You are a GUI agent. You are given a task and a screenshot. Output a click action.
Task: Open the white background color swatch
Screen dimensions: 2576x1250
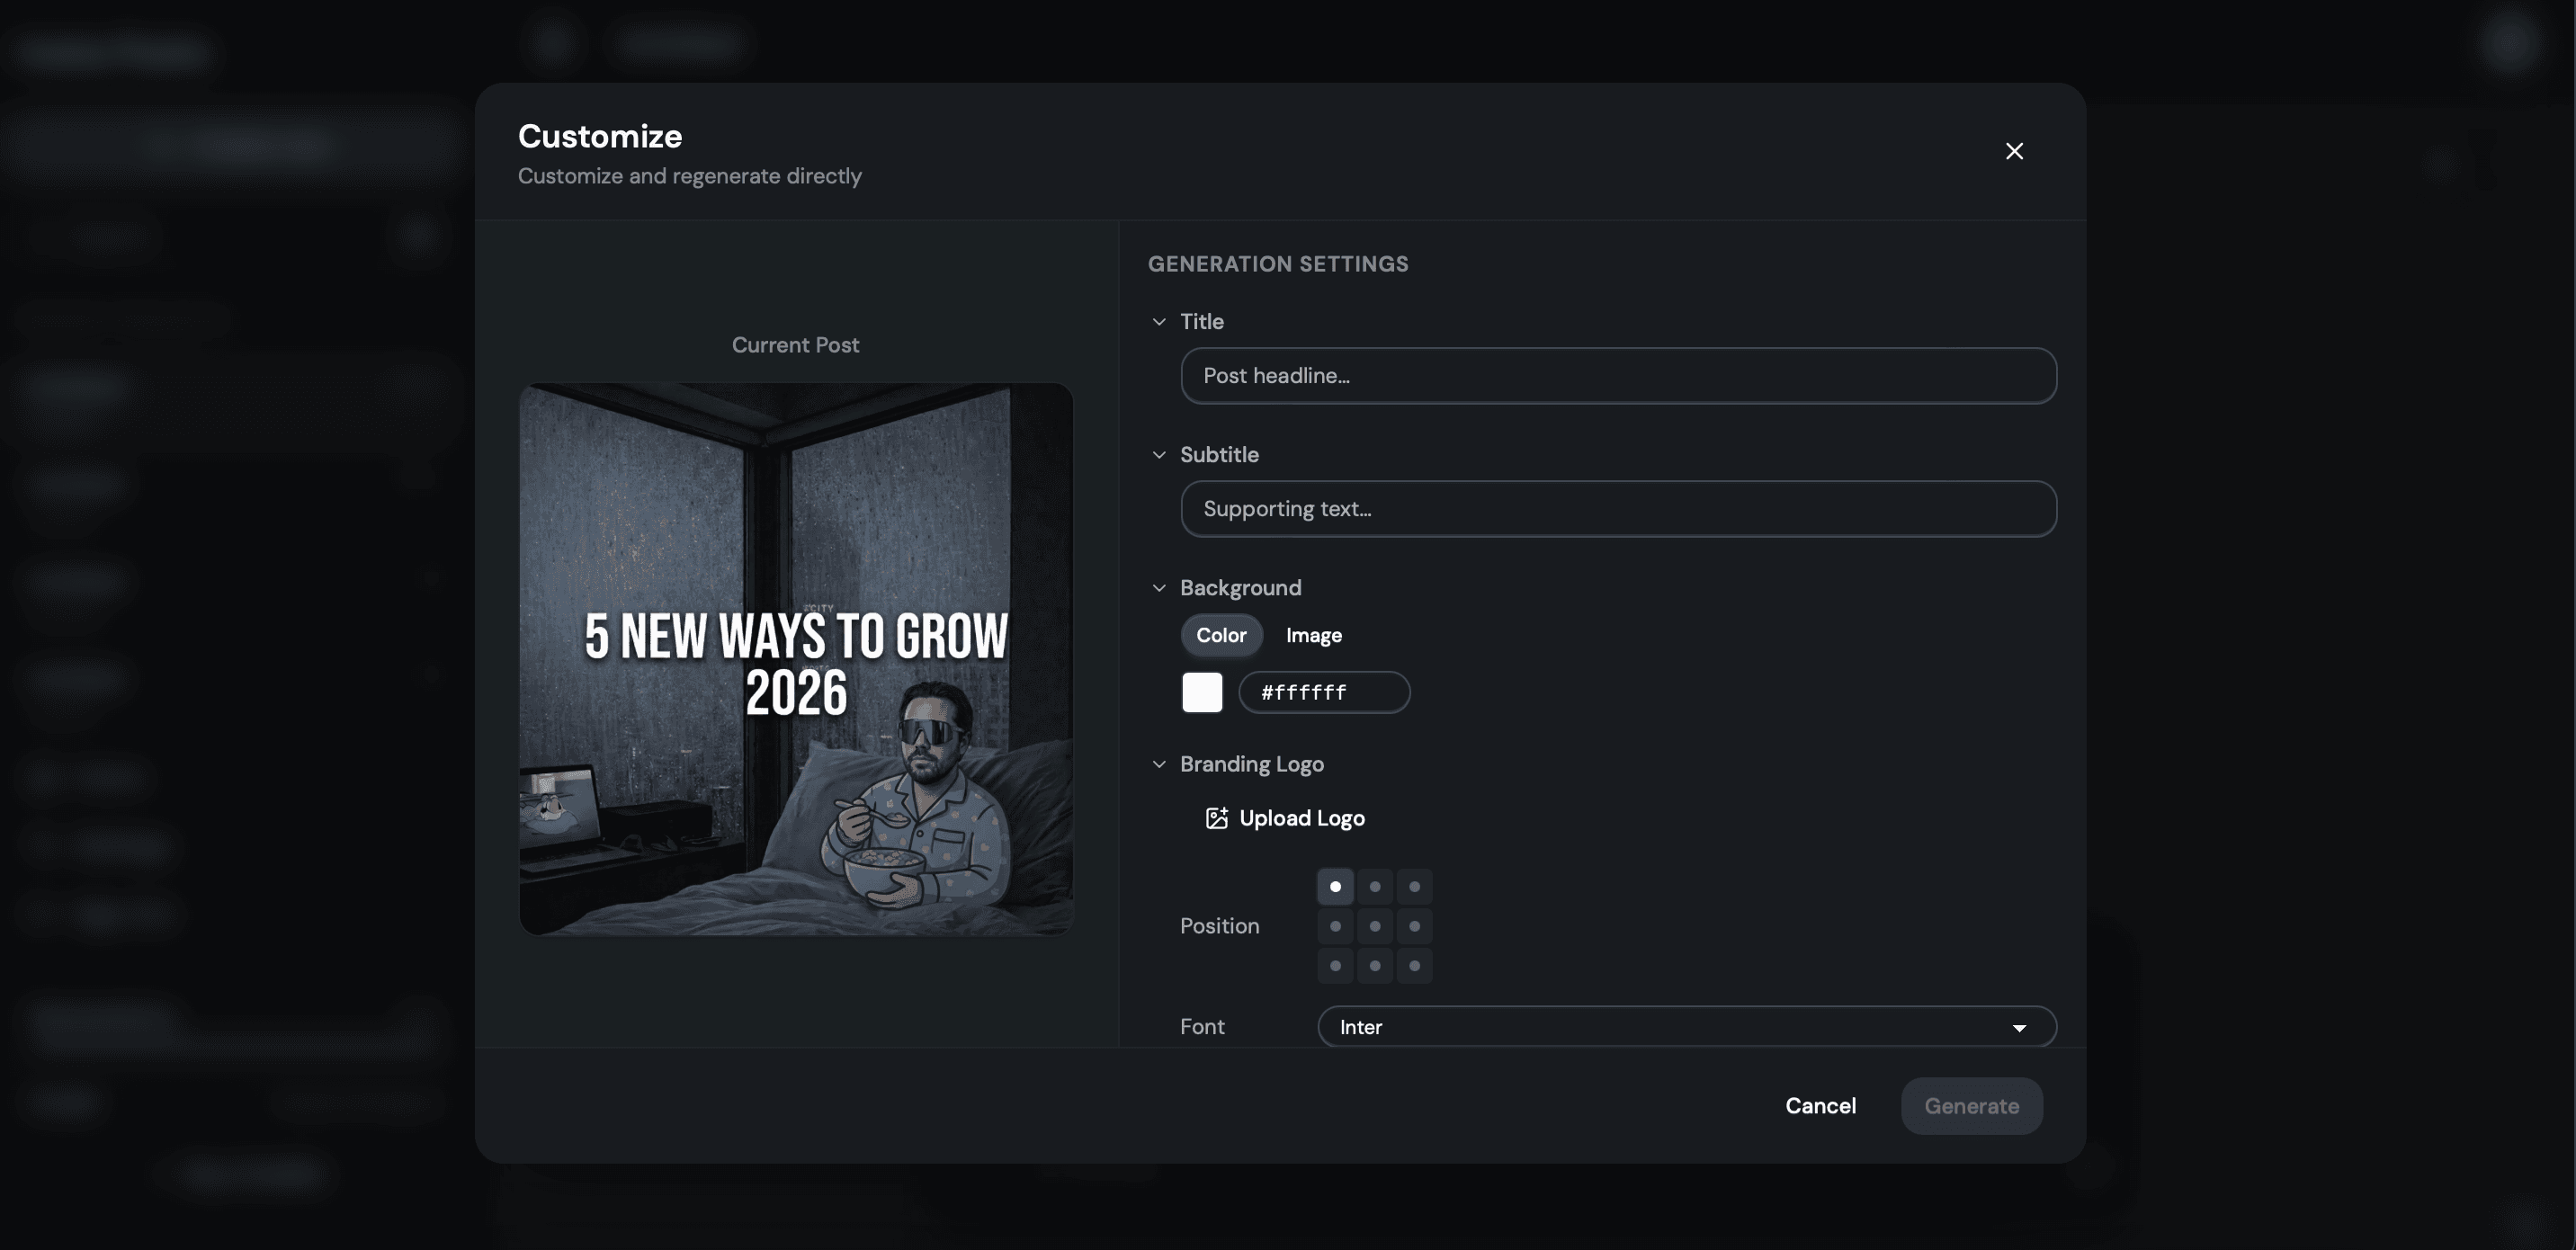coord(1202,692)
